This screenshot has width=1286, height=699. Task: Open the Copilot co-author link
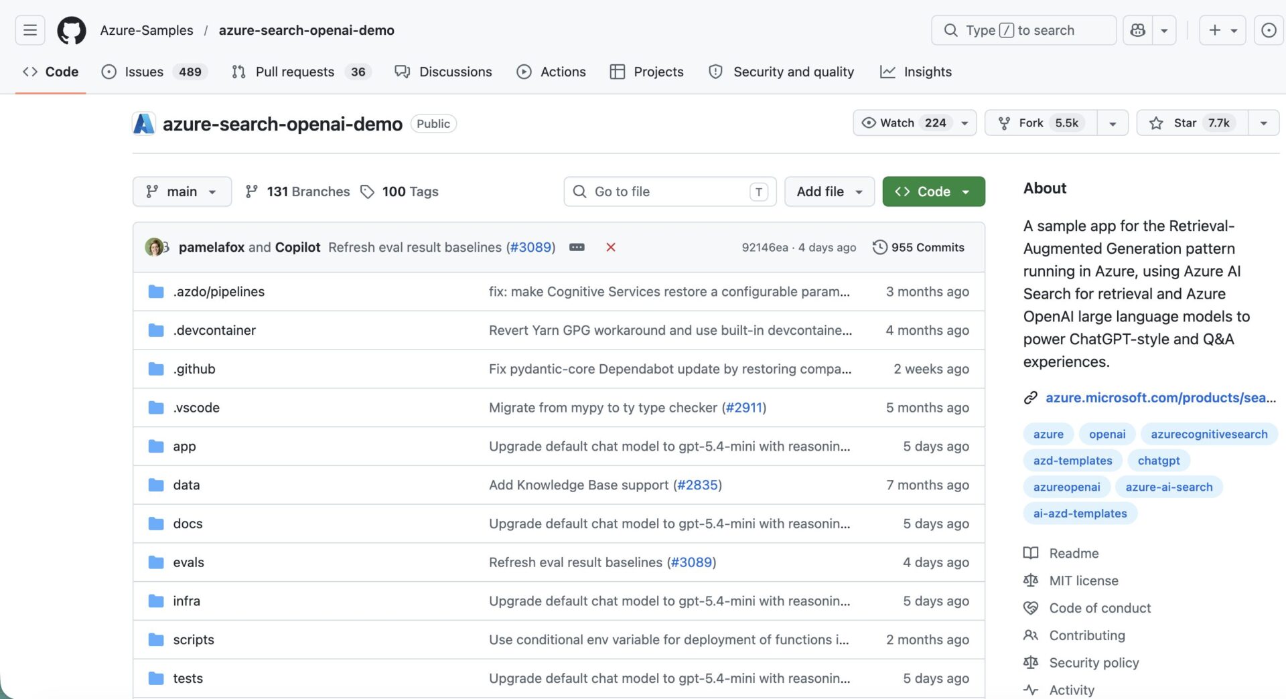click(x=298, y=247)
